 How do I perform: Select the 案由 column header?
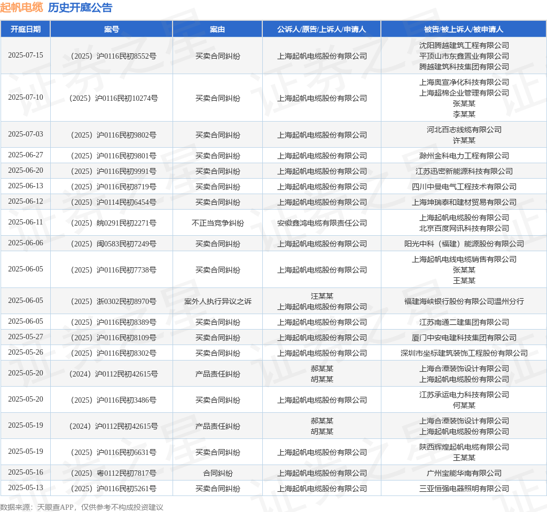[217, 29]
